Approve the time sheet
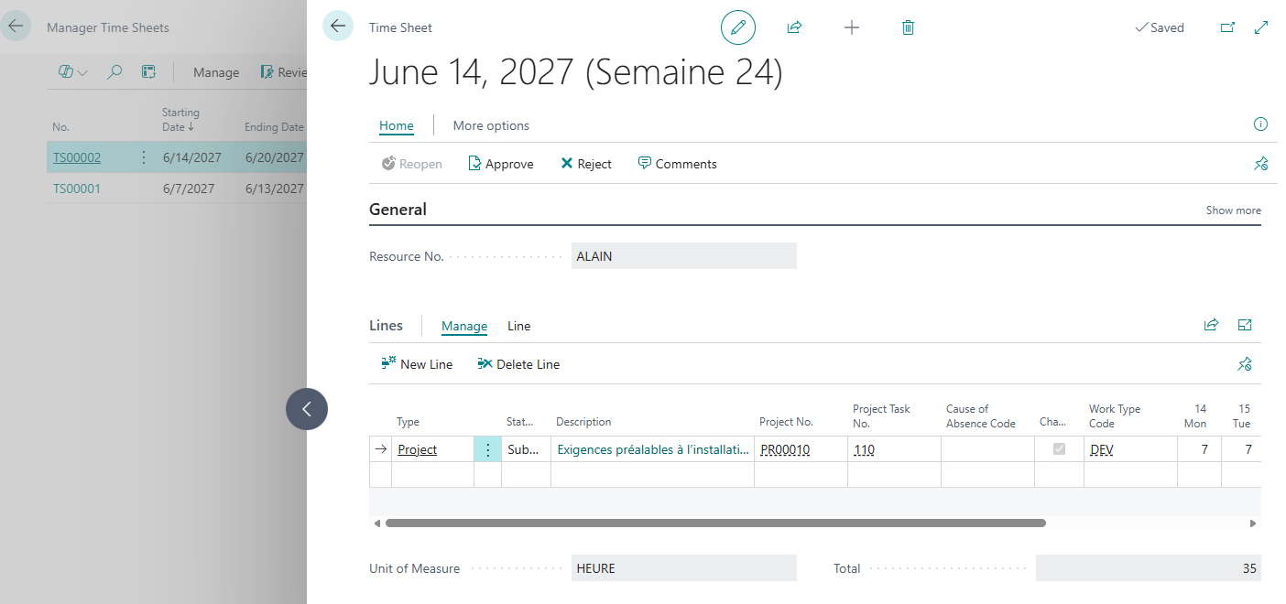 click(500, 164)
